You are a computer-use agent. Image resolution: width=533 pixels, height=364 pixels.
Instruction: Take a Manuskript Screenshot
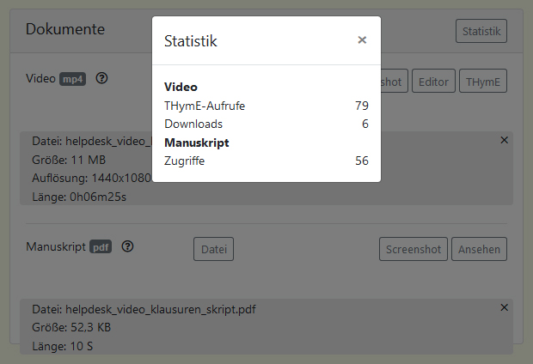pyautogui.click(x=413, y=250)
